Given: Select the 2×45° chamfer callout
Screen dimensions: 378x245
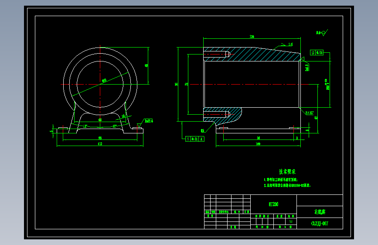Looking at the screenshot, I should pyautogui.click(x=309, y=112).
